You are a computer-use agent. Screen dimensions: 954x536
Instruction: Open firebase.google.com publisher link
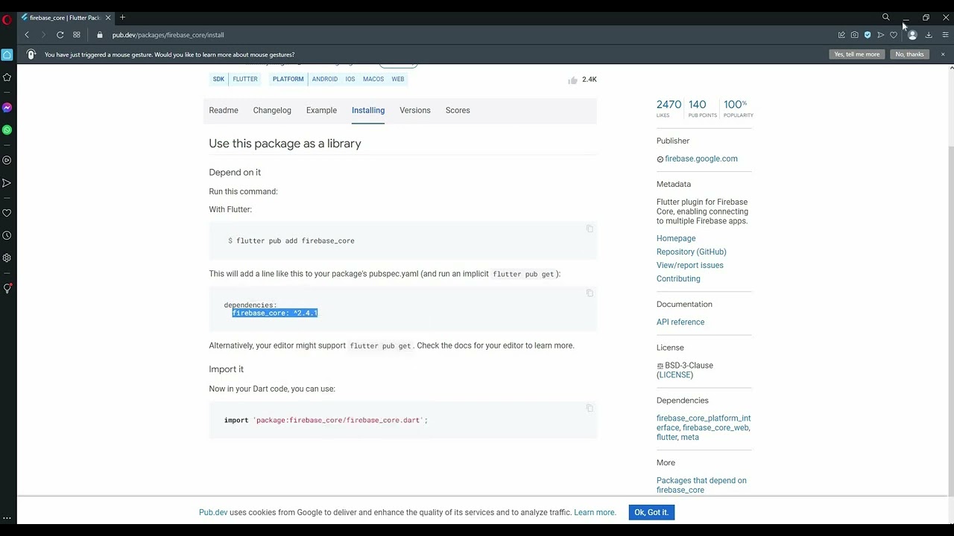pyautogui.click(x=701, y=159)
